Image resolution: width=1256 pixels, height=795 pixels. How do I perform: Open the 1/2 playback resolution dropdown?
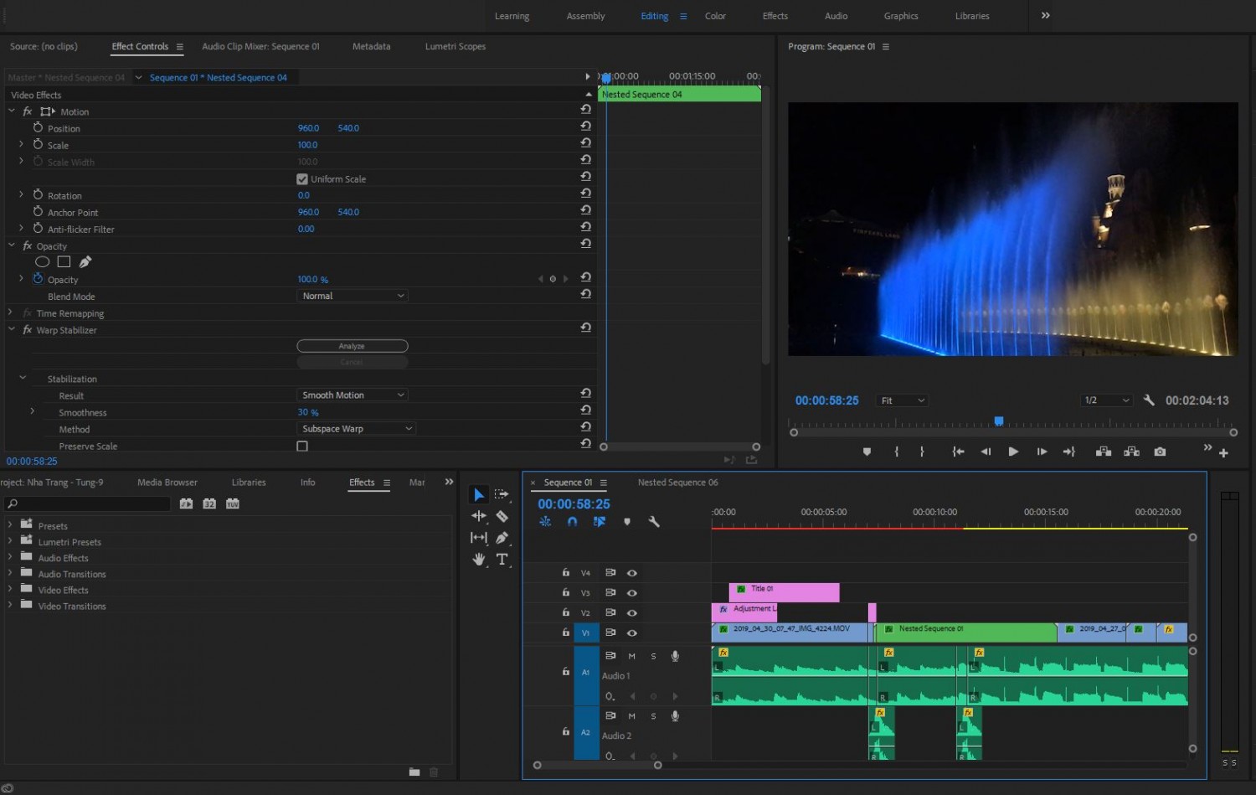click(x=1107, y=400)
